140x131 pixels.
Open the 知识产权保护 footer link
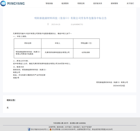pos(87,127)
